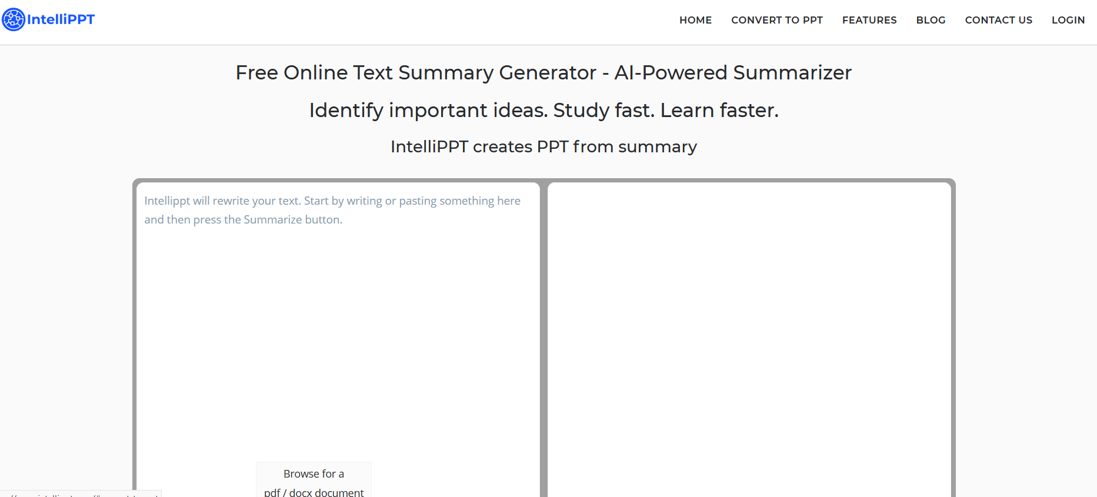This screenshot has width=1097, height=497.
Task: Click the heading 'Free Online Text Summary Generator'
Action: pyautogui.click(x=416, y=73)
